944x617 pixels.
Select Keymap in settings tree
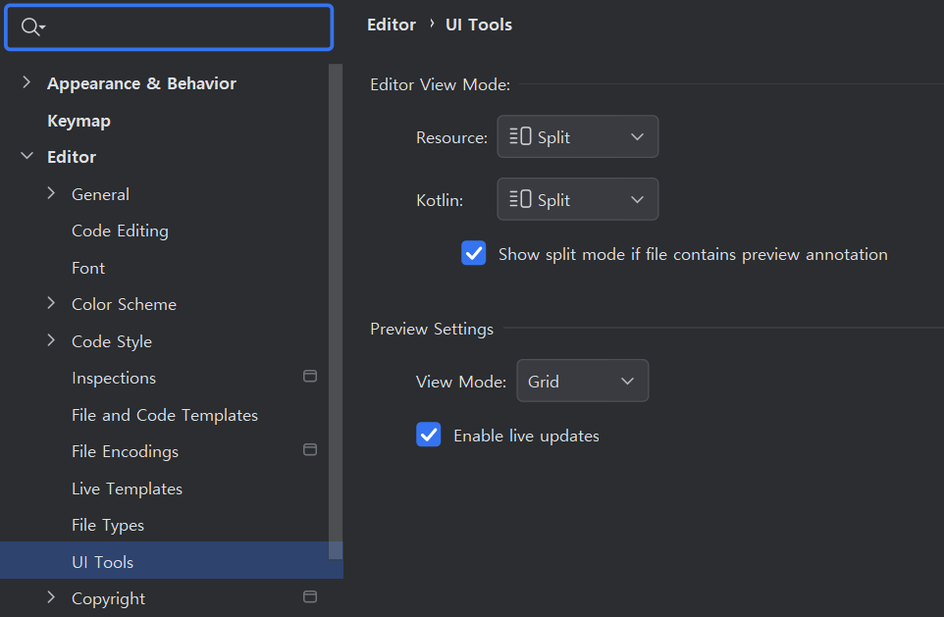click(79, 121)
